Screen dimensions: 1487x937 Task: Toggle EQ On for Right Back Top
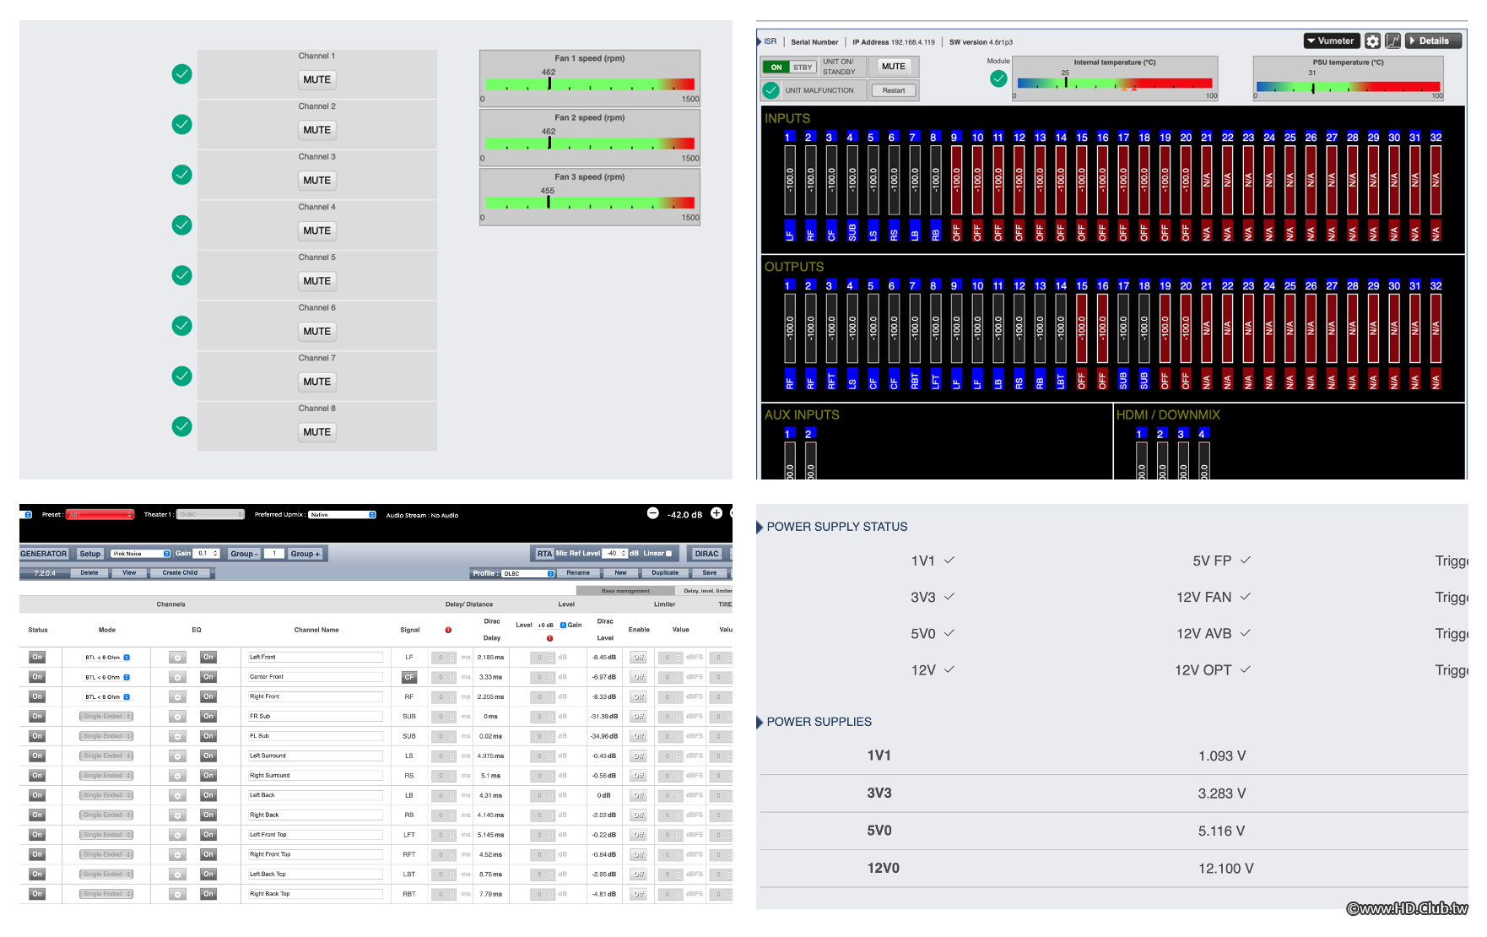pyautogui.click(x=208, y=894)
